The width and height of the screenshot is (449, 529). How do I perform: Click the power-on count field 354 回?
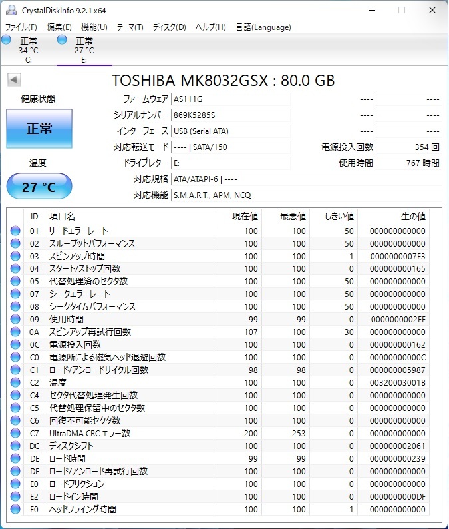[408, 147]
